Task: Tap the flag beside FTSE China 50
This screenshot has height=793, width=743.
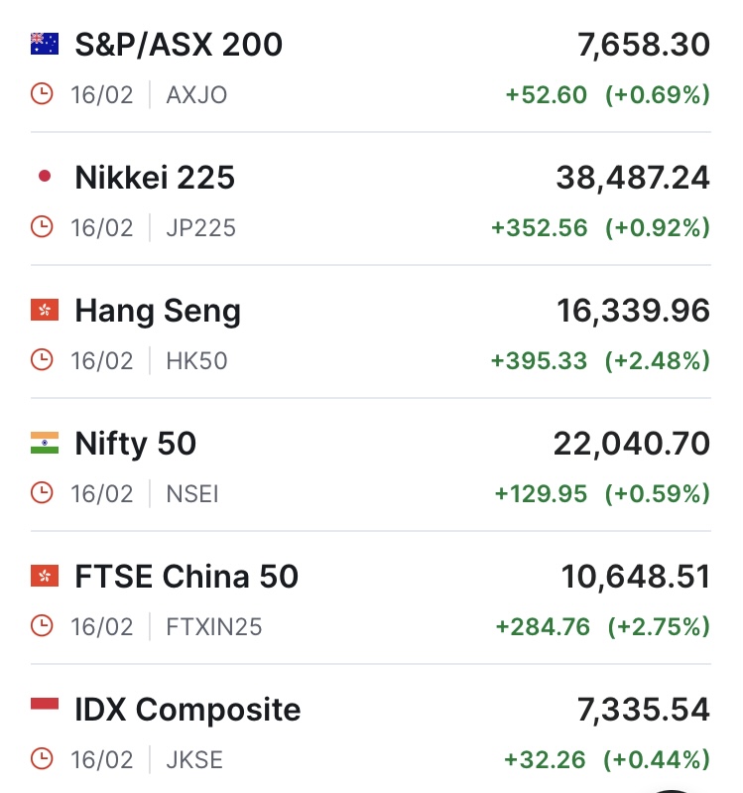Action: coord(45,577)
